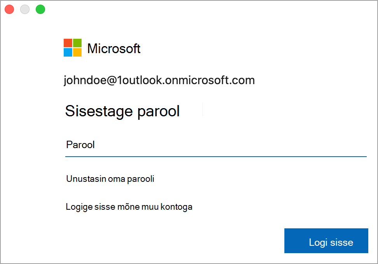Click the yellow square in Microsoft logo
The height and width of the screenshot is (264, 378).
coord(77,52)
